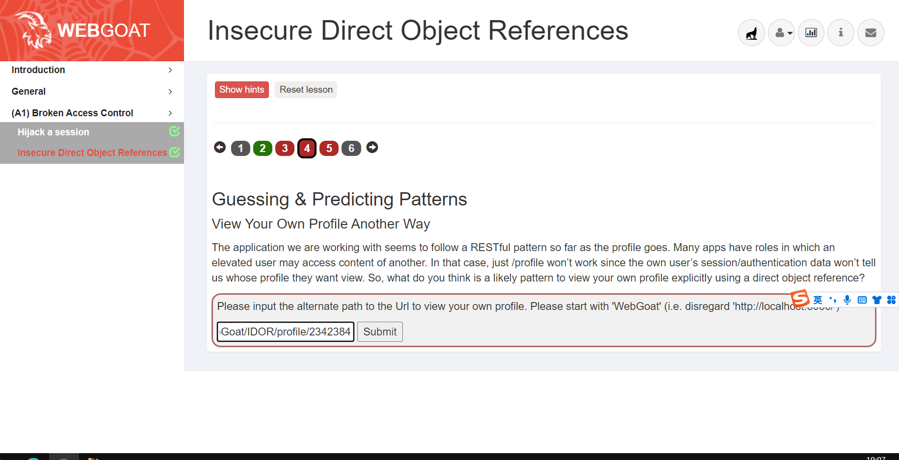899x460 pixels.
Task: Click the Guessing & Predicting Patterns heading
Action: tap(340, 199)
